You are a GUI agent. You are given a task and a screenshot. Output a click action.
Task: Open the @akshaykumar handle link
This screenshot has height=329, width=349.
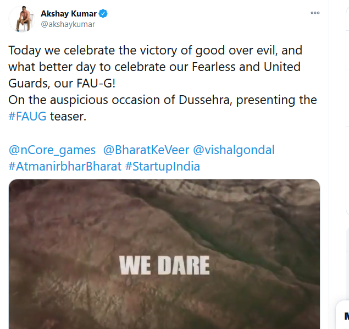pos(68,24)
